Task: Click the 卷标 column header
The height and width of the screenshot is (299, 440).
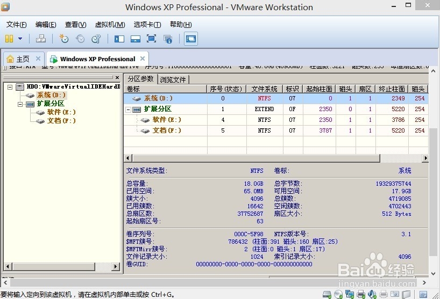Action: click(165, 89)
